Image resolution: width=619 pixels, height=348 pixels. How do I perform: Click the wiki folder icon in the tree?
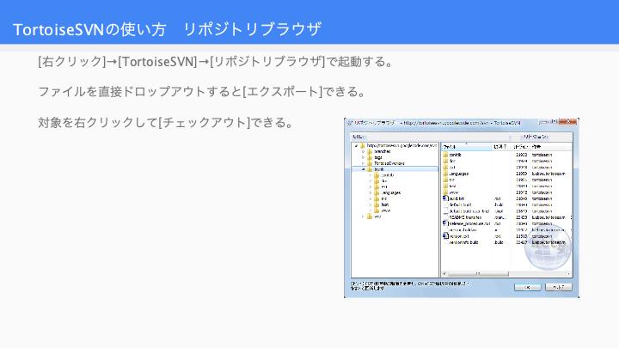coord(370,217)
